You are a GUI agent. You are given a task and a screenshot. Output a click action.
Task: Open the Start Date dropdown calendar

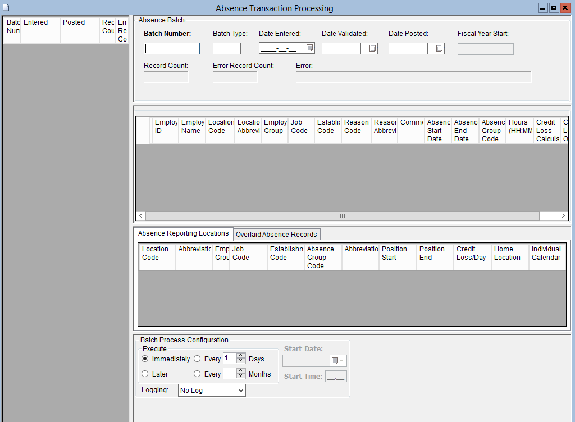point(338,361)
